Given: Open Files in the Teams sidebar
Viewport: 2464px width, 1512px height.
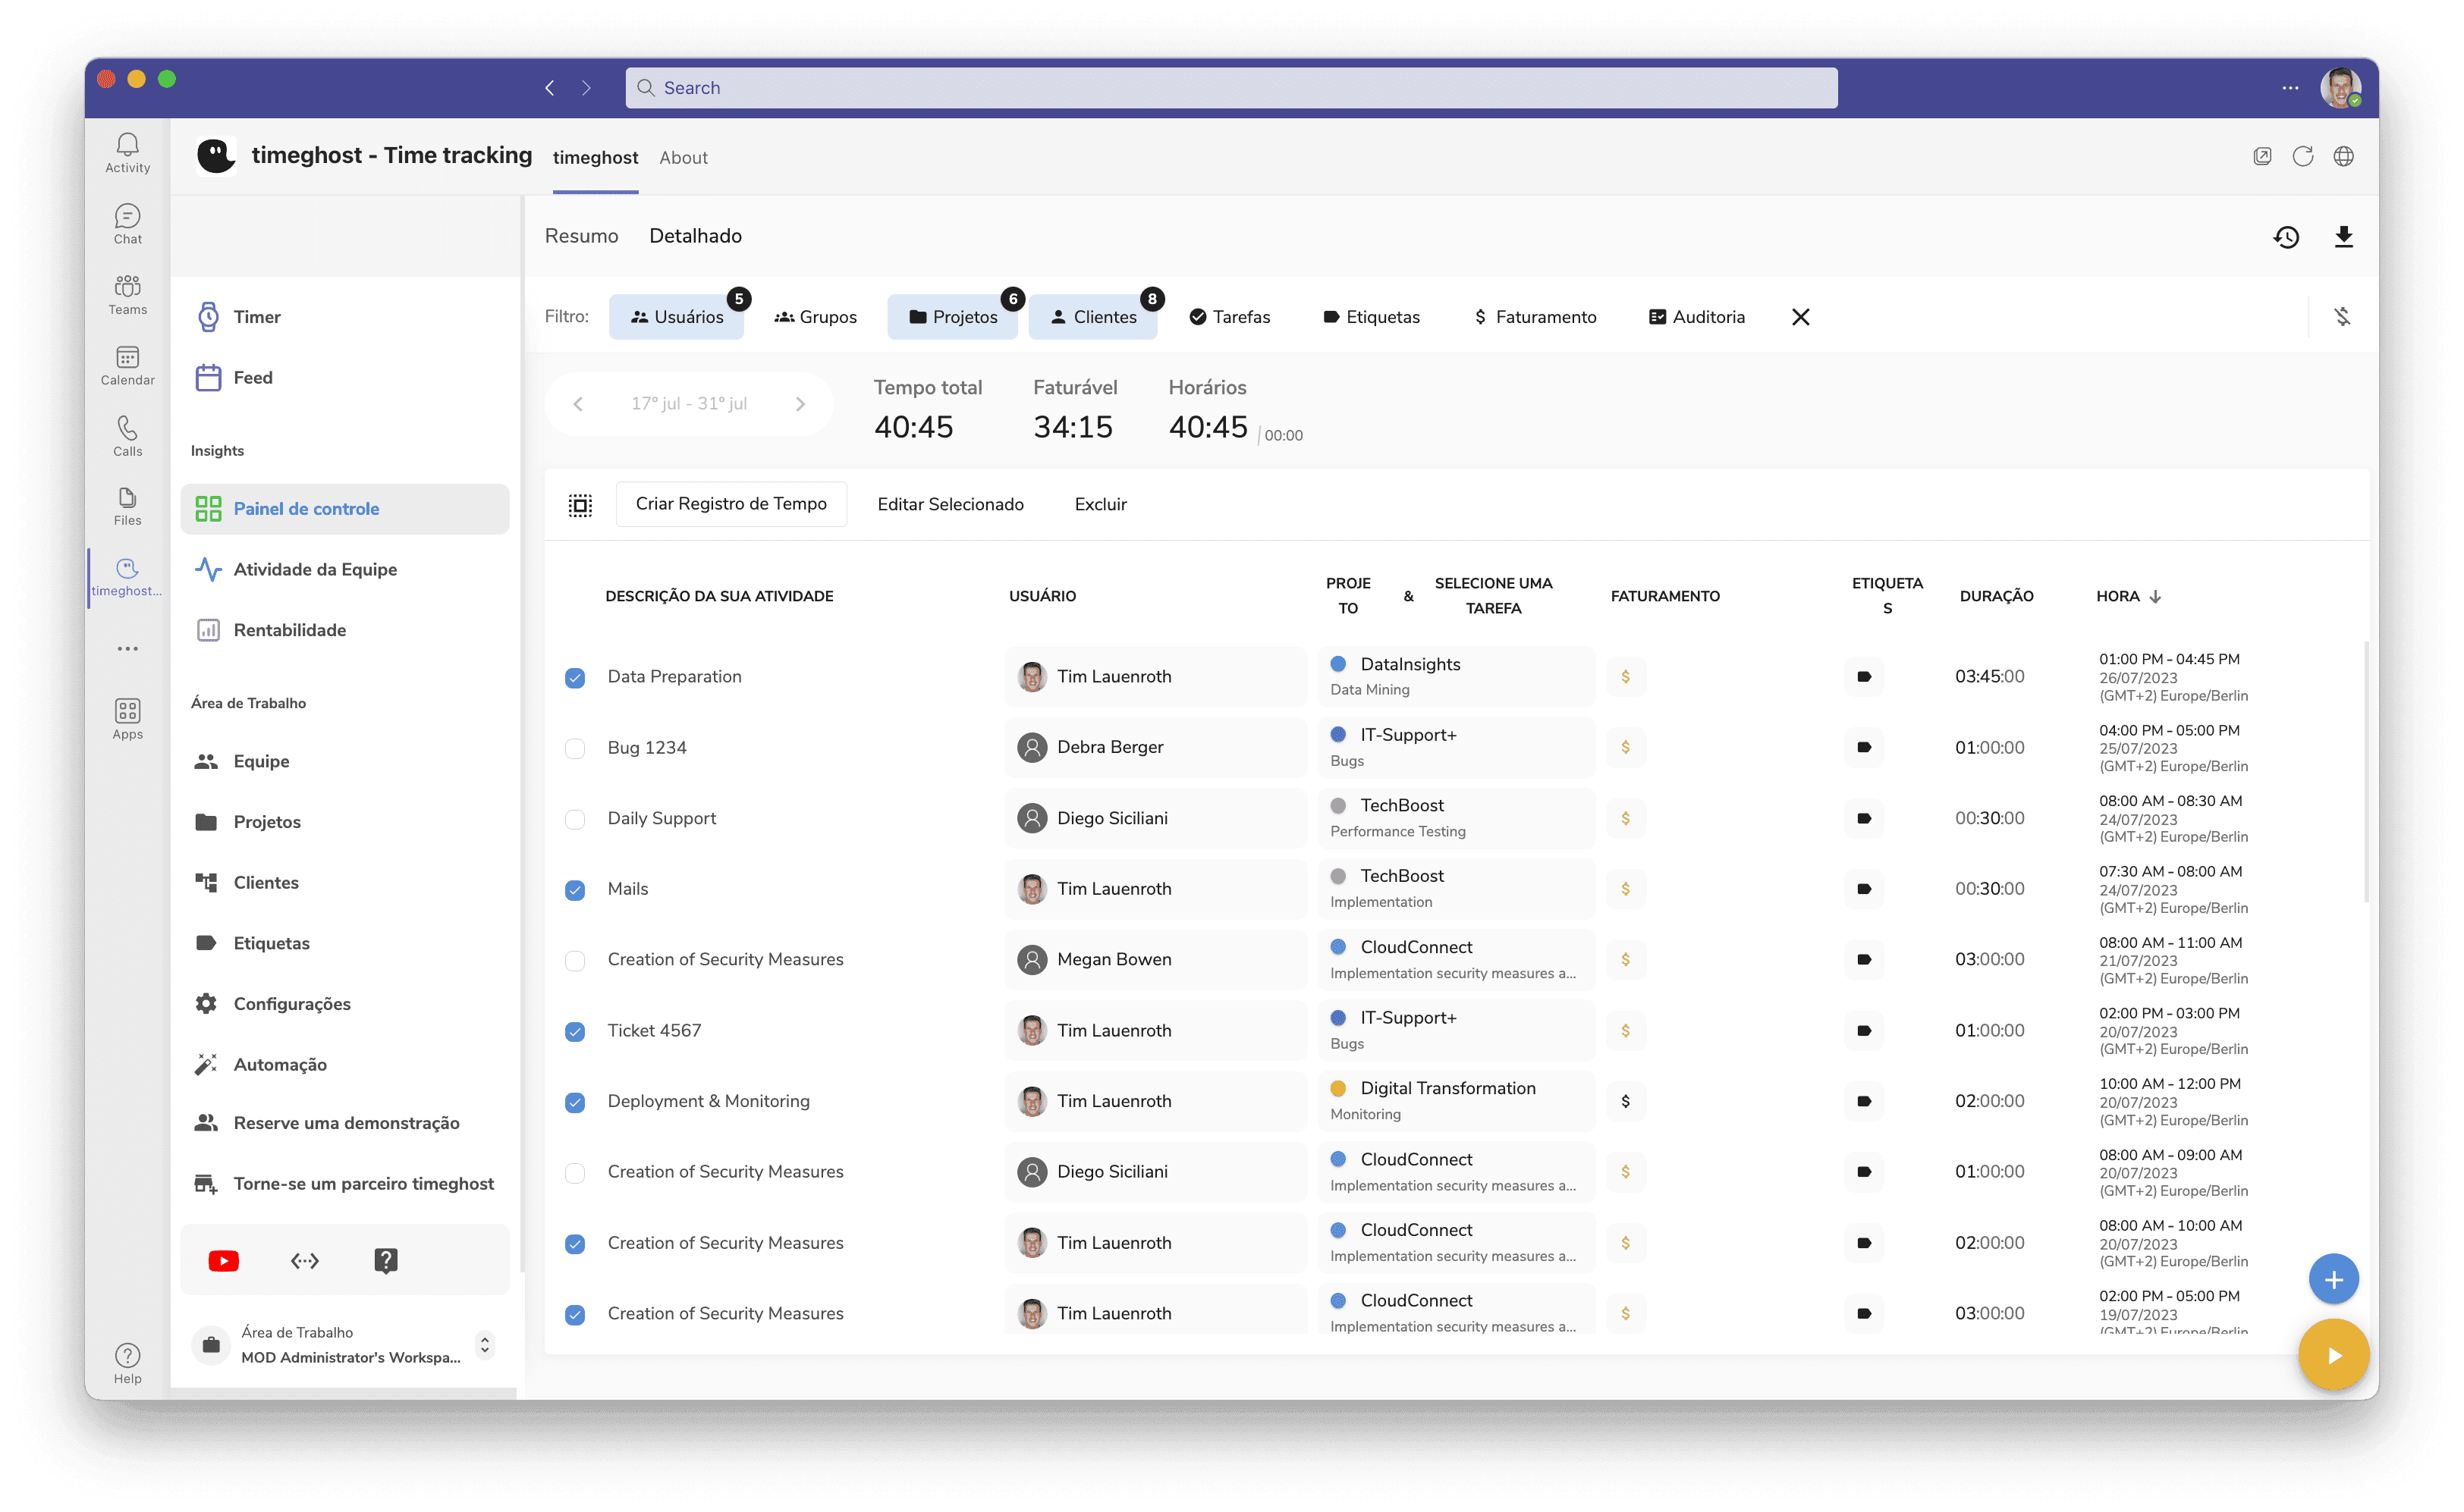Looking at the screenshot, I should click(x=127, y=506).
